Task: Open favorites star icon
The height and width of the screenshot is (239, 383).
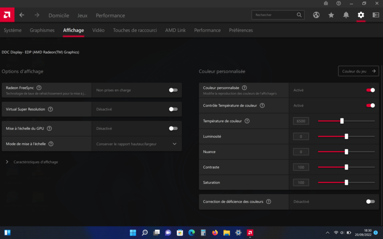Action: (331, 15)
